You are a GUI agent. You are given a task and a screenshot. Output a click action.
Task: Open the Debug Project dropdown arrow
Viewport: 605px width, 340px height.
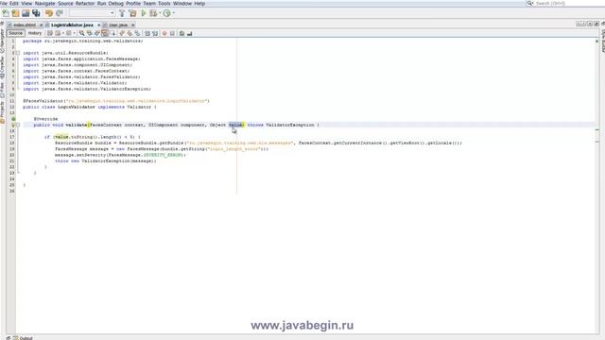click(x=160, y=13)
